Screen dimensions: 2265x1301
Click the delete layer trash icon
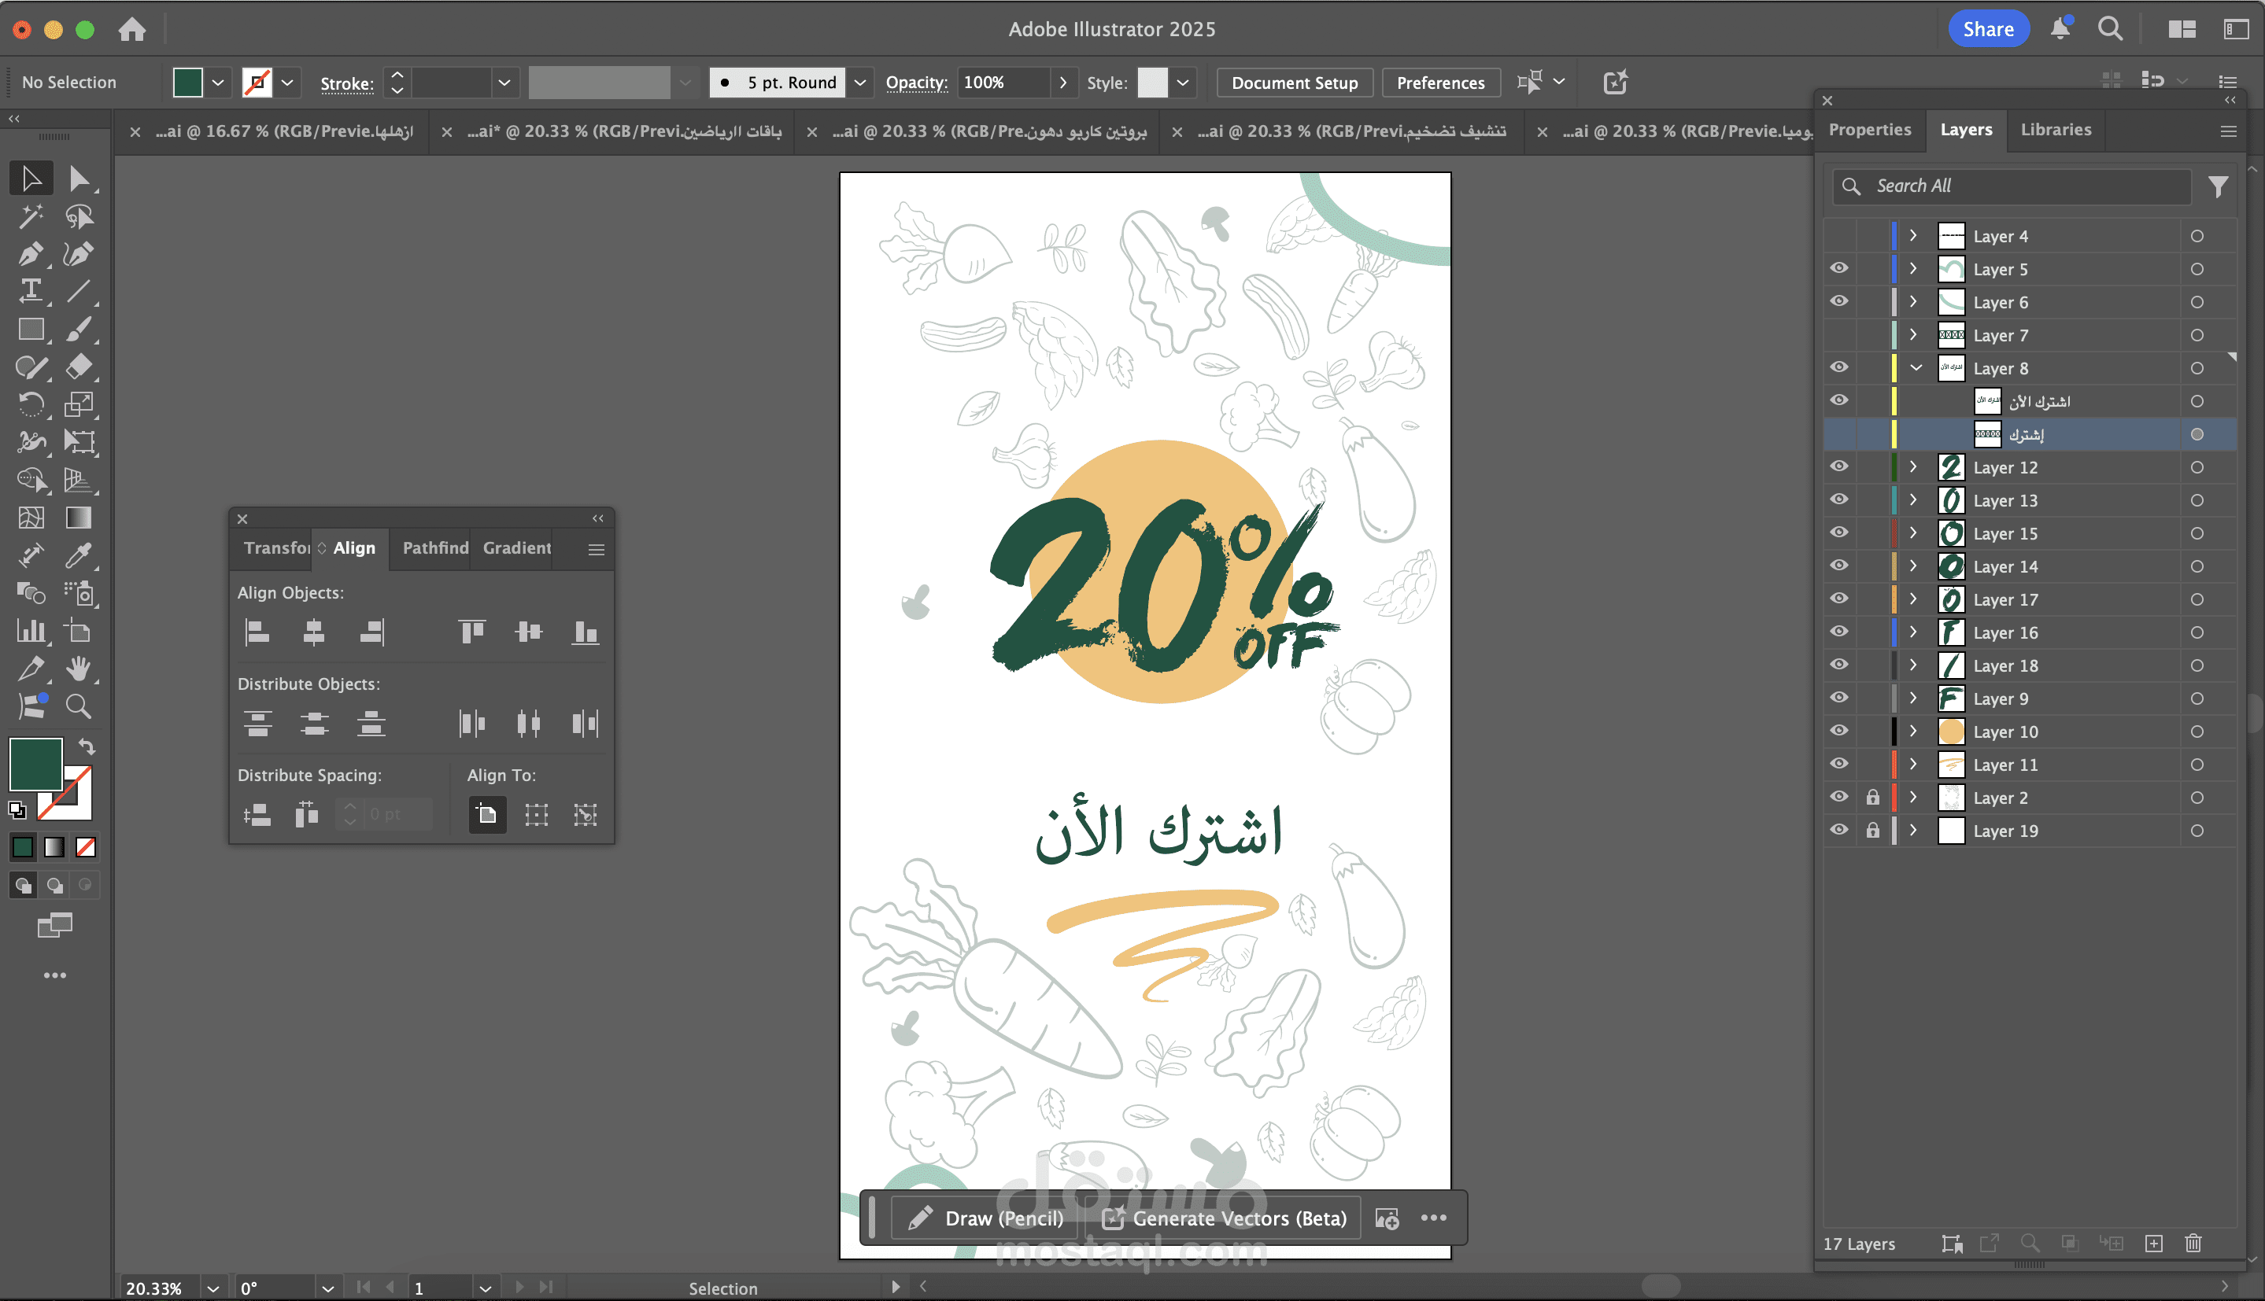pyautogui.click(x=2193, y=1243)
